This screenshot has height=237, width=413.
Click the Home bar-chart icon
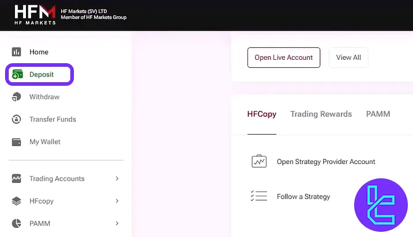pos(16,52)
